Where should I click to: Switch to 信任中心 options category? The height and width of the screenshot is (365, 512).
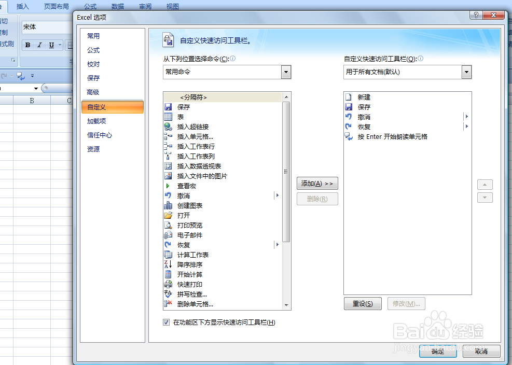point(99,135)
